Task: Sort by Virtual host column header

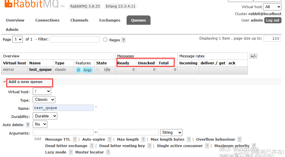Action: (15, 63)
